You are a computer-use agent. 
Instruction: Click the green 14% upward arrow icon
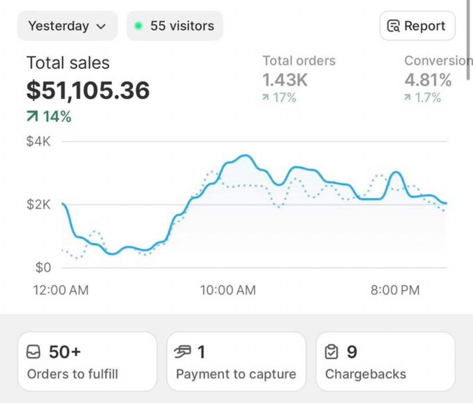click(32, 117)
